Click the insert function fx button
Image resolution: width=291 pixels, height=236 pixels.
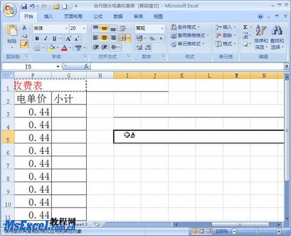click(86, 67)
